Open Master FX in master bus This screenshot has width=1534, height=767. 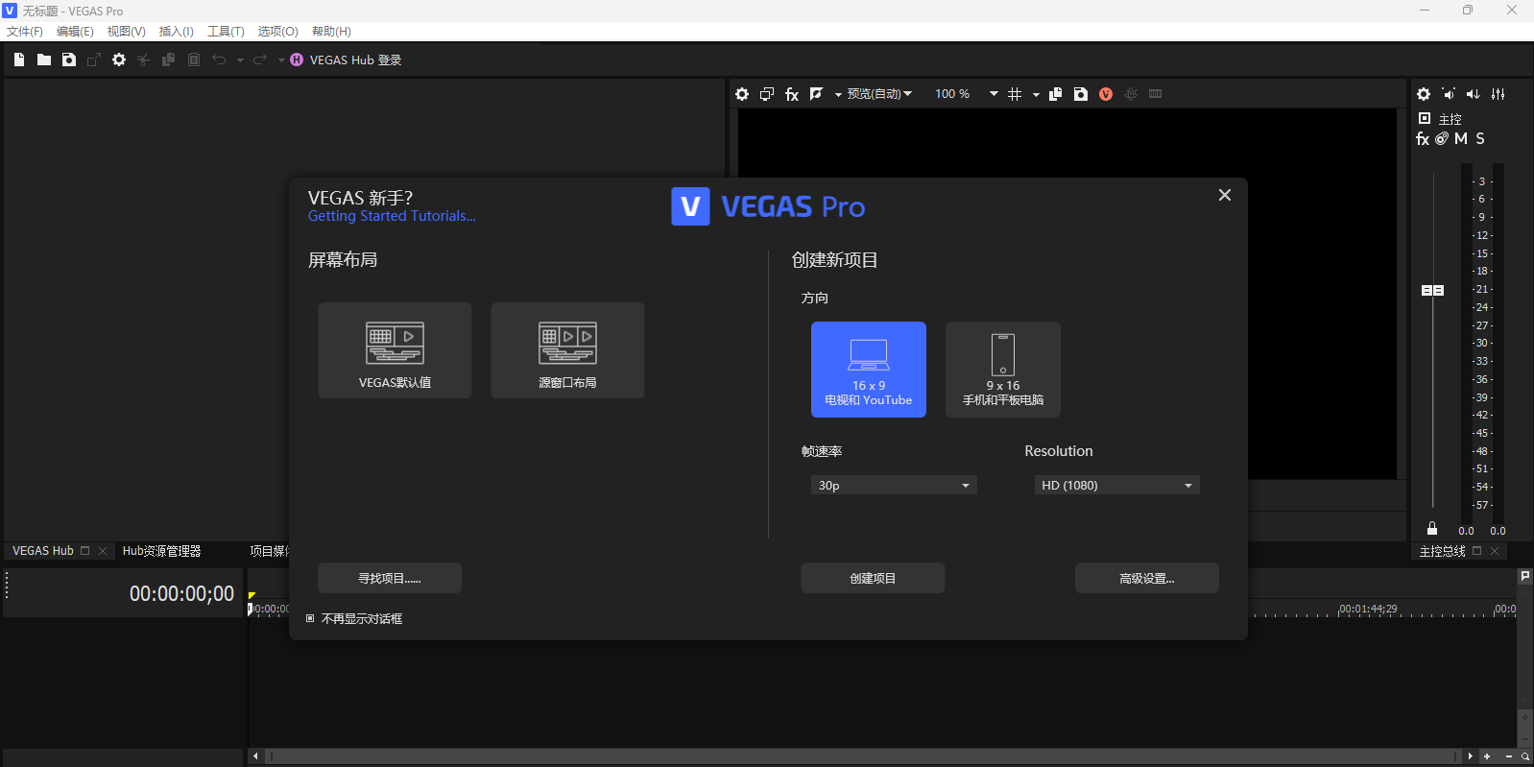tap(1423, 139)
